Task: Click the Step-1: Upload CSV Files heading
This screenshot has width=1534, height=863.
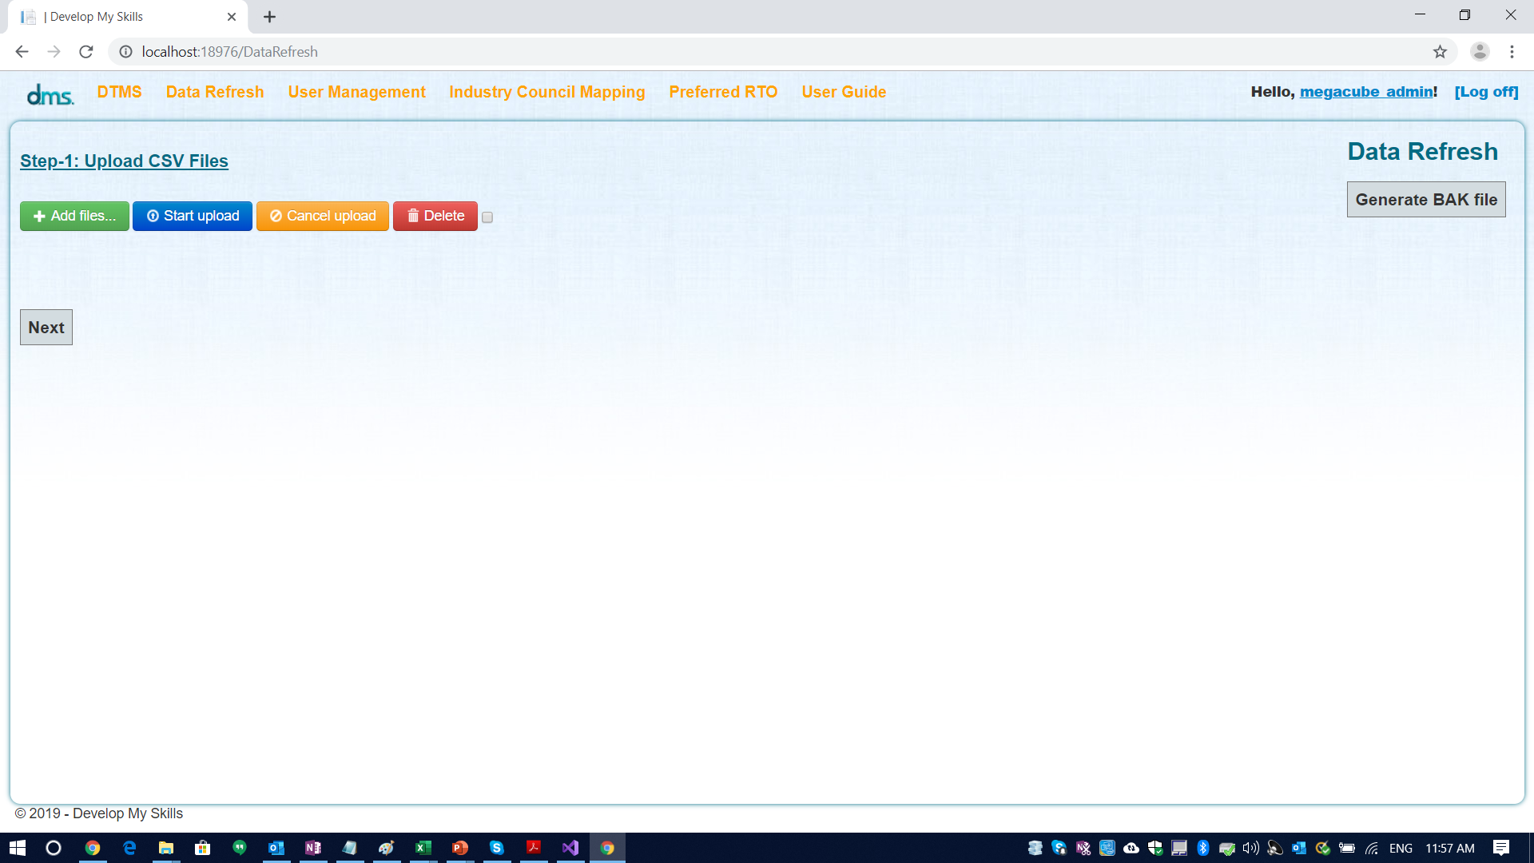Action: 124,161
